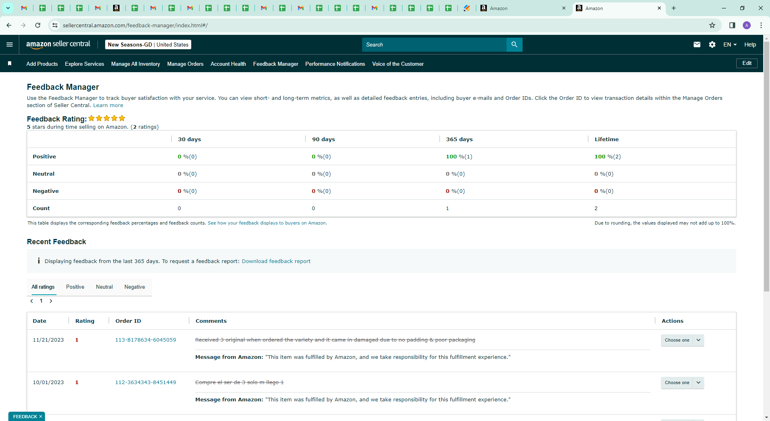Go to next feedback page arrow
The image size is (770, 421).
point(51,301)
